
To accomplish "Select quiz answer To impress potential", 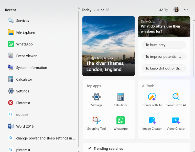I will [x=164, y=56].
